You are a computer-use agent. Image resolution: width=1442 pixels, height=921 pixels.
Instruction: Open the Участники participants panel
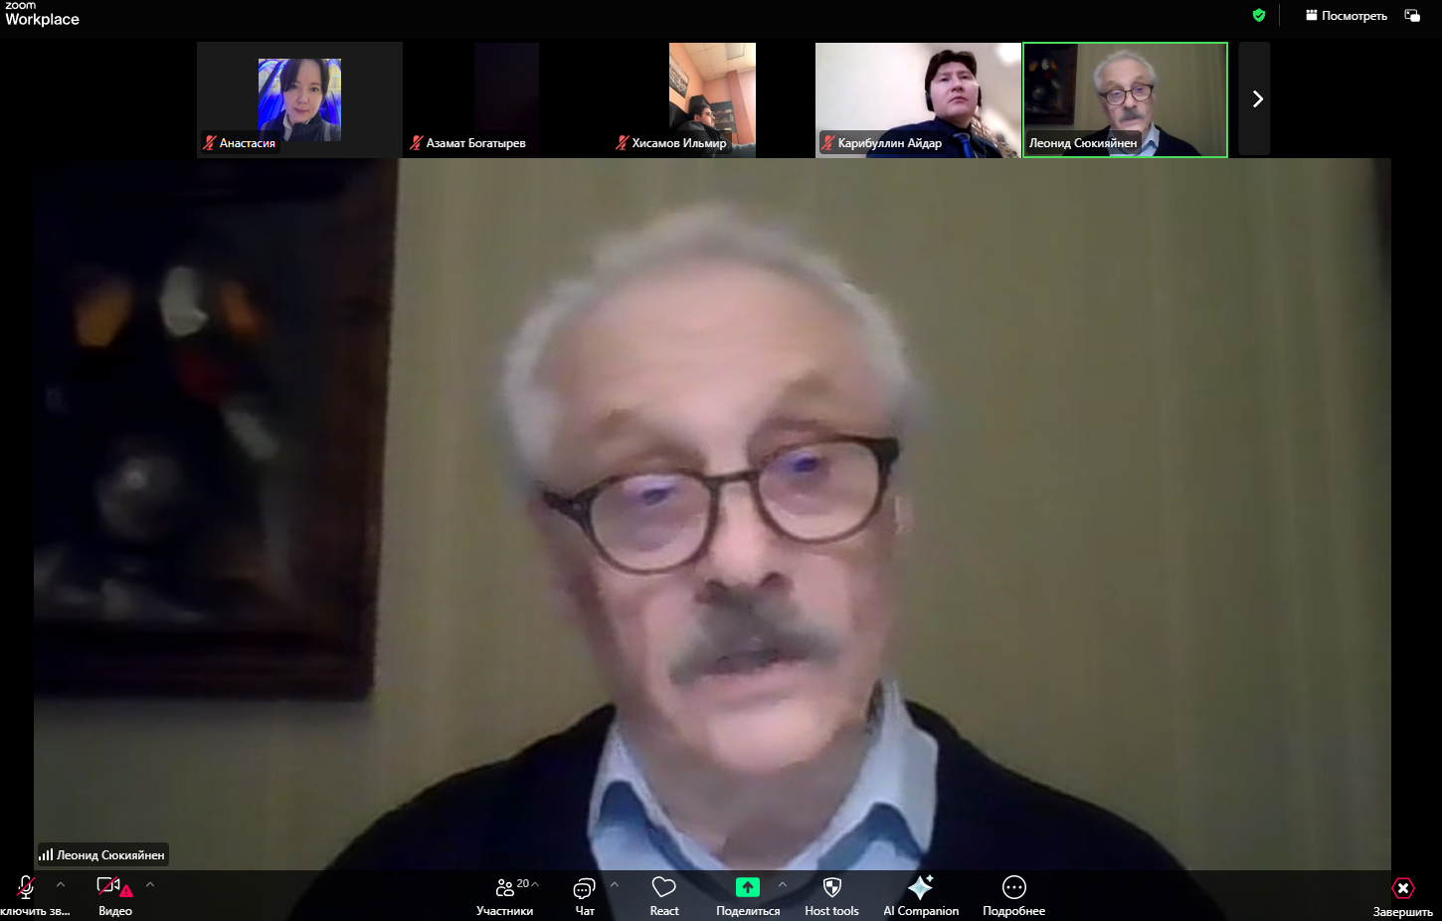click(x=504, y=895)
